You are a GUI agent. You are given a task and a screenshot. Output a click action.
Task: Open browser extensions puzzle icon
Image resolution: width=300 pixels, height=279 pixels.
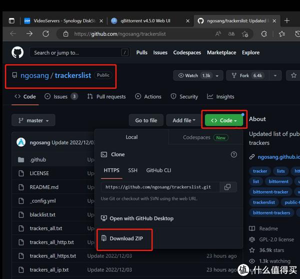(x=264, y=34)
